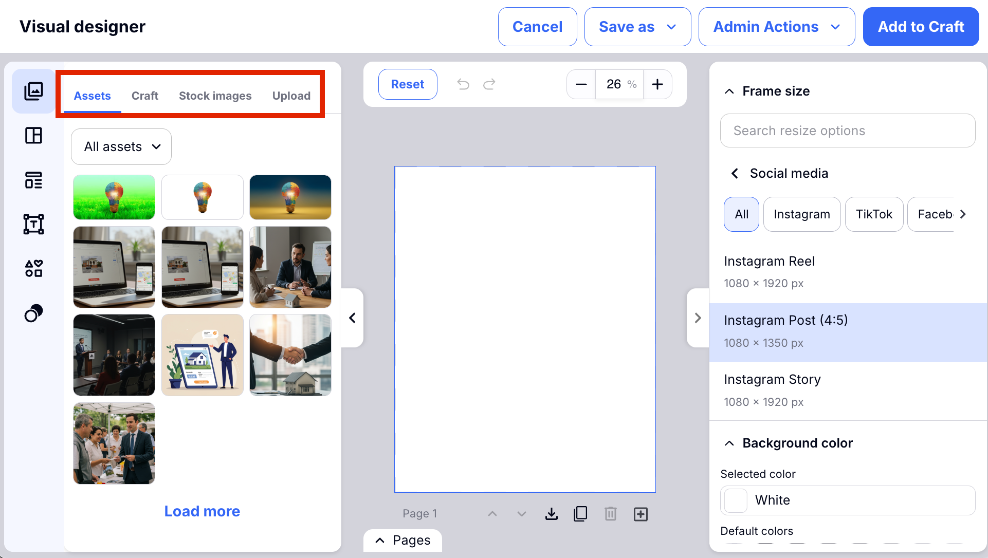
Task: Expand the Save as dropdown
Action: click(x=637, y=27)
